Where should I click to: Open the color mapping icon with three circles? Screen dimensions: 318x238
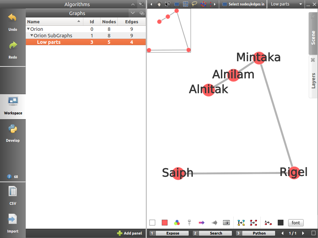177,223
